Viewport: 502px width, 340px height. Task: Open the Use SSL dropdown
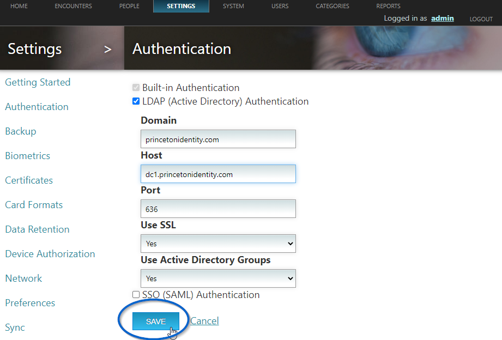[x=218, y=244]
